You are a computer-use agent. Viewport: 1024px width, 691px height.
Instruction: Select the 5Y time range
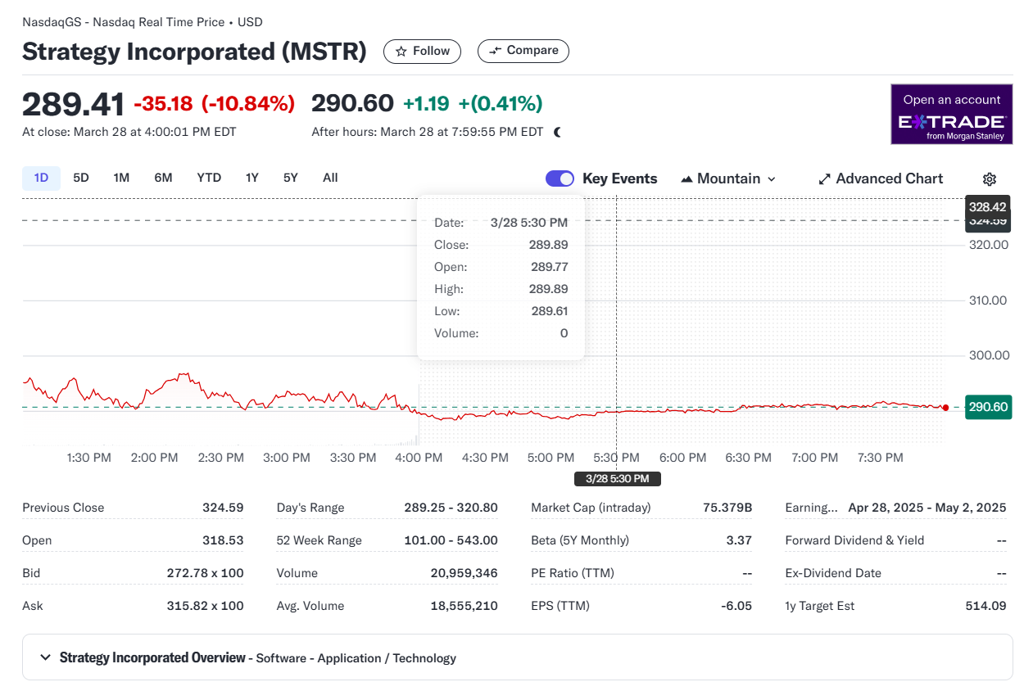click(x=291, y=178)
